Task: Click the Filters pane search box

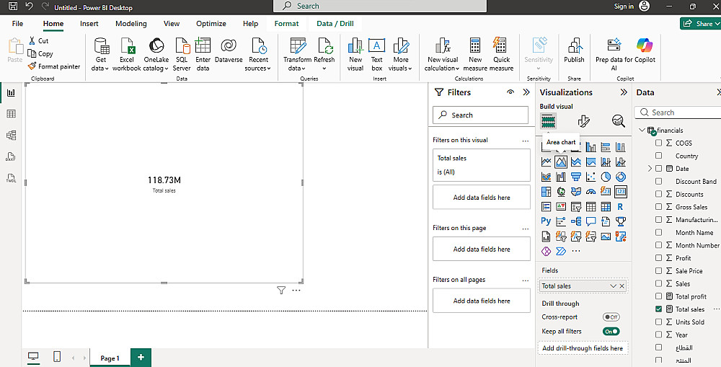Action: (x=481, y=115)
